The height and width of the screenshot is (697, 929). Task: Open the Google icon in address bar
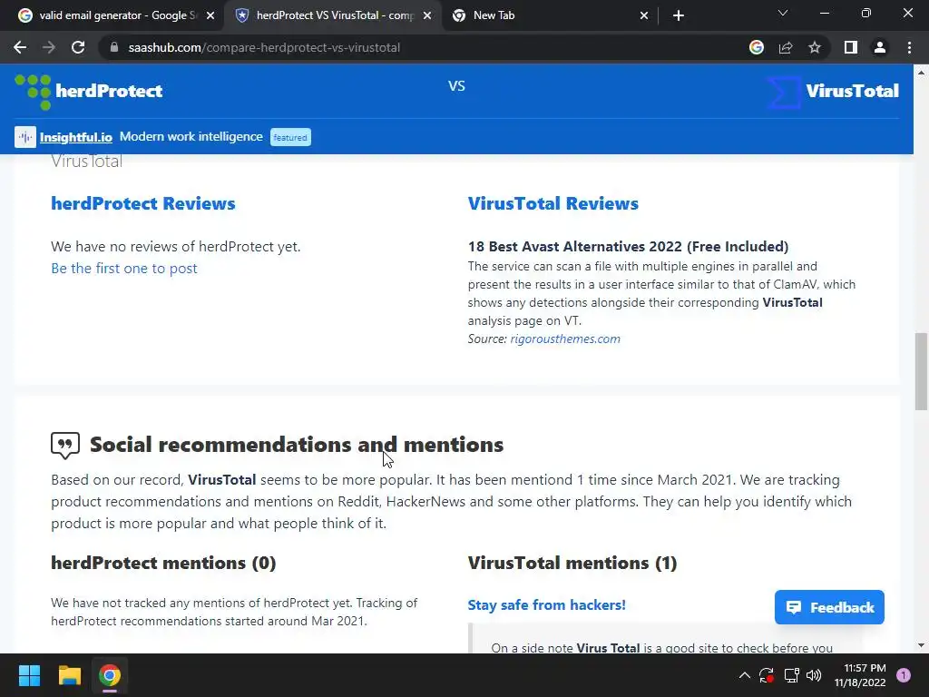point(757,47)
